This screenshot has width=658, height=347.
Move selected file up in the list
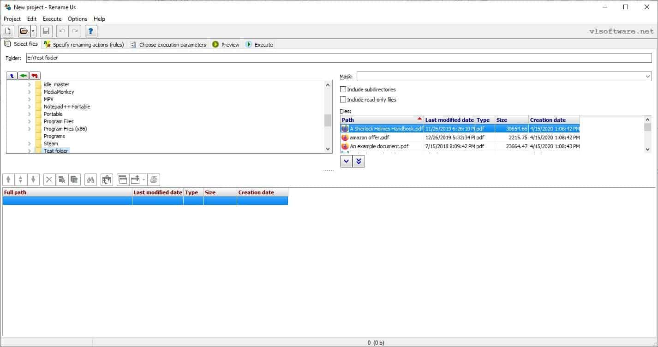[8, 179]
